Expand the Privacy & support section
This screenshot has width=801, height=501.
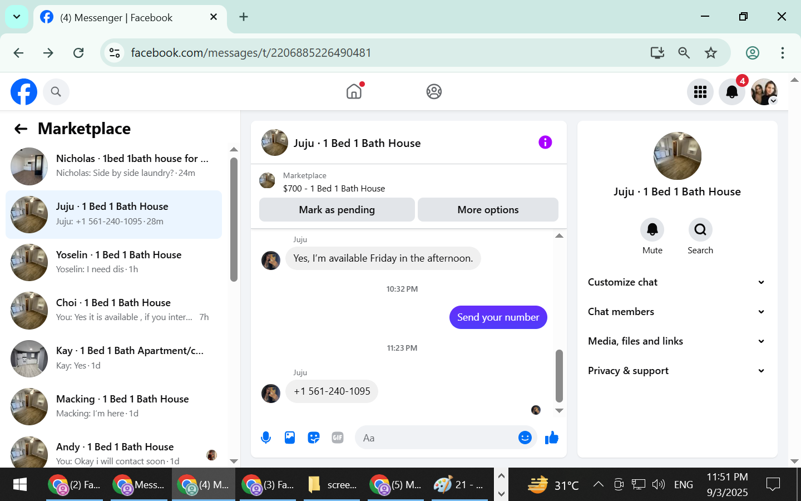pyautogui.click(x=676, y=371)
